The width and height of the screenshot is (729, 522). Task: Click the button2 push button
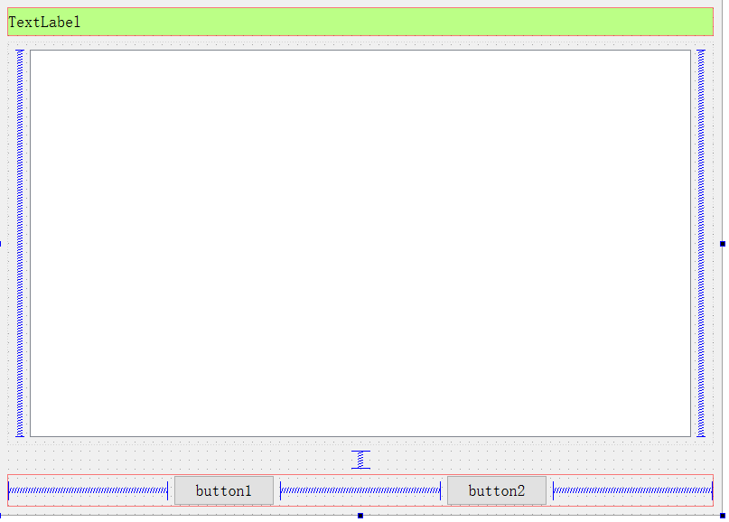[496, 490]
